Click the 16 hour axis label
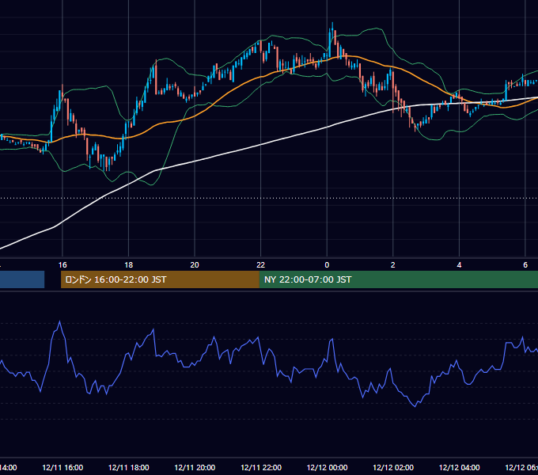 coord(63,265)
